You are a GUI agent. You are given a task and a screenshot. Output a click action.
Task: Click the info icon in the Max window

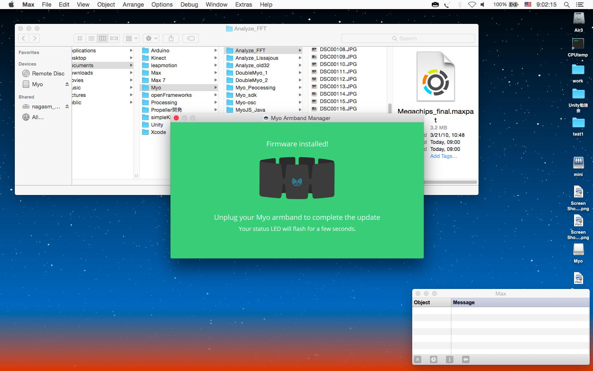click(450, 359)
